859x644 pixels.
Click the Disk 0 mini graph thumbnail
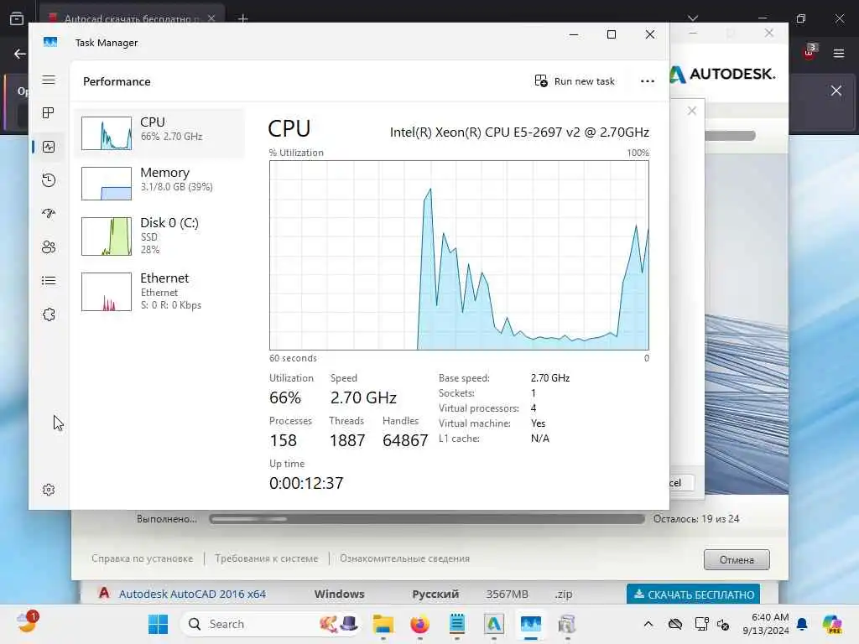(107, 236)
